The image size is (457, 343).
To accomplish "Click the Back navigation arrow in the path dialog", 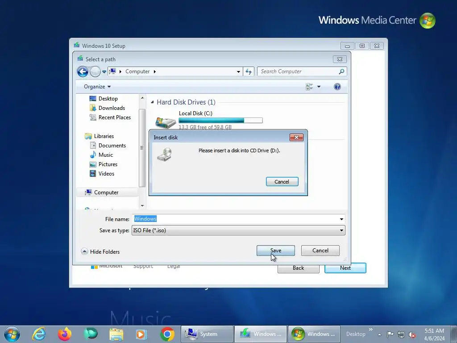I will [x=83, y=71].
